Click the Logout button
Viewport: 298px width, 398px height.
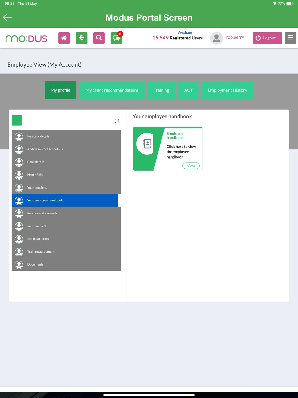[x=267, y=38]
